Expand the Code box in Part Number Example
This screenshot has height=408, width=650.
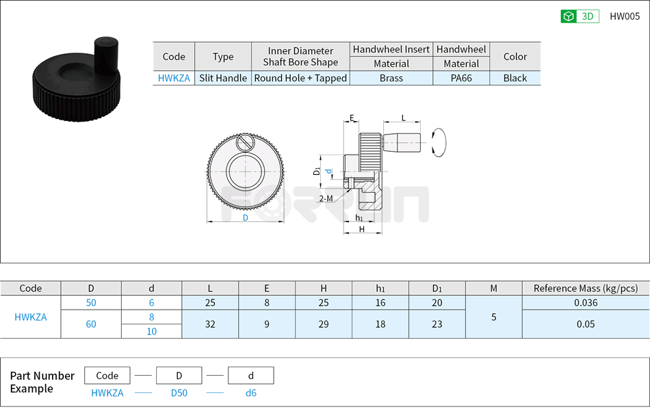click(x=107, y=375)
